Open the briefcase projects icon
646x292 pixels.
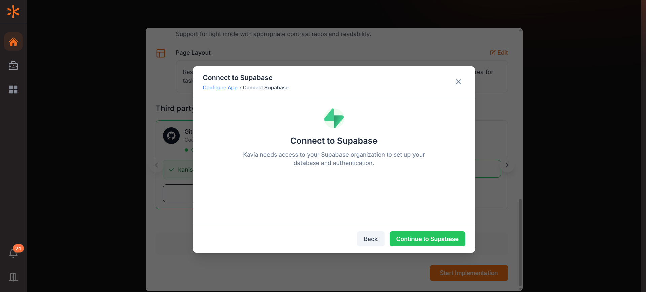(13, 66)
